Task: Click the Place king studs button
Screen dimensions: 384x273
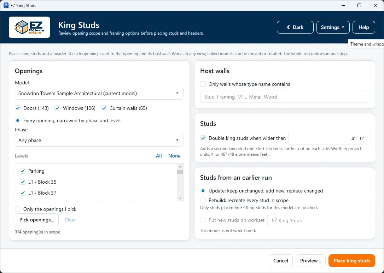Action: tap(352, 261)
